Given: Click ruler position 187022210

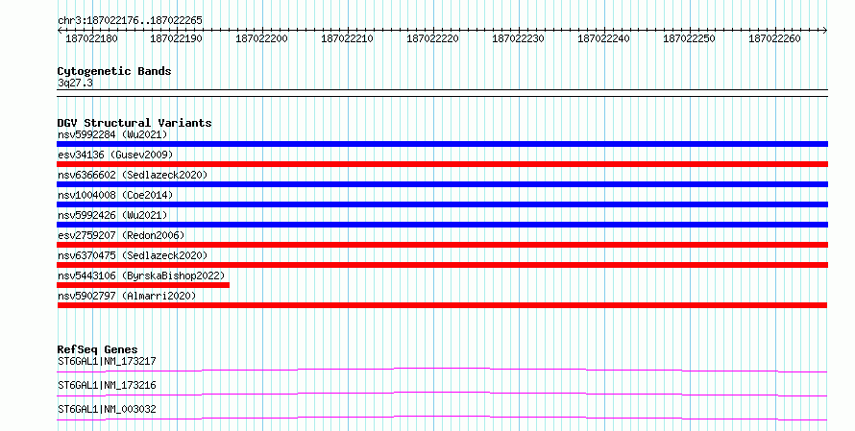Looking at the screenshot, I should (x=348, y=38).
